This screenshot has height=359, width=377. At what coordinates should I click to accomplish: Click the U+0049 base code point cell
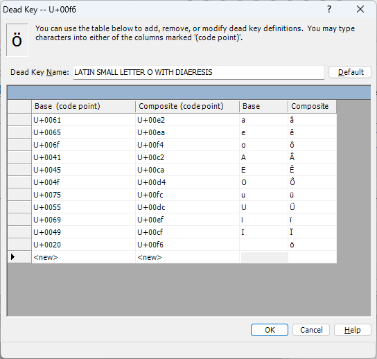pyautogui.click(x=83, y=232)
